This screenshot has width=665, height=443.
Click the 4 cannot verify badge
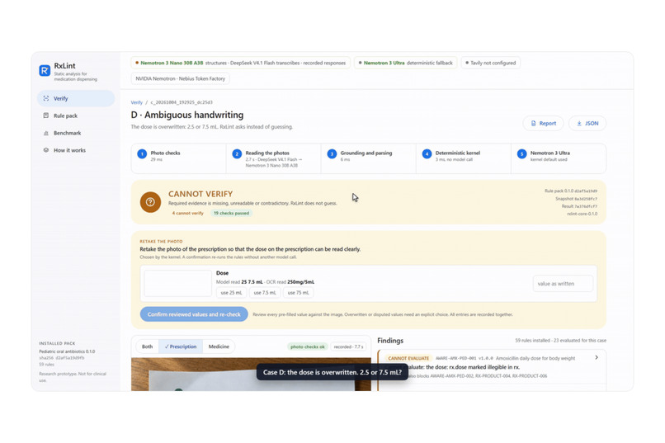[x=187, y=213]
